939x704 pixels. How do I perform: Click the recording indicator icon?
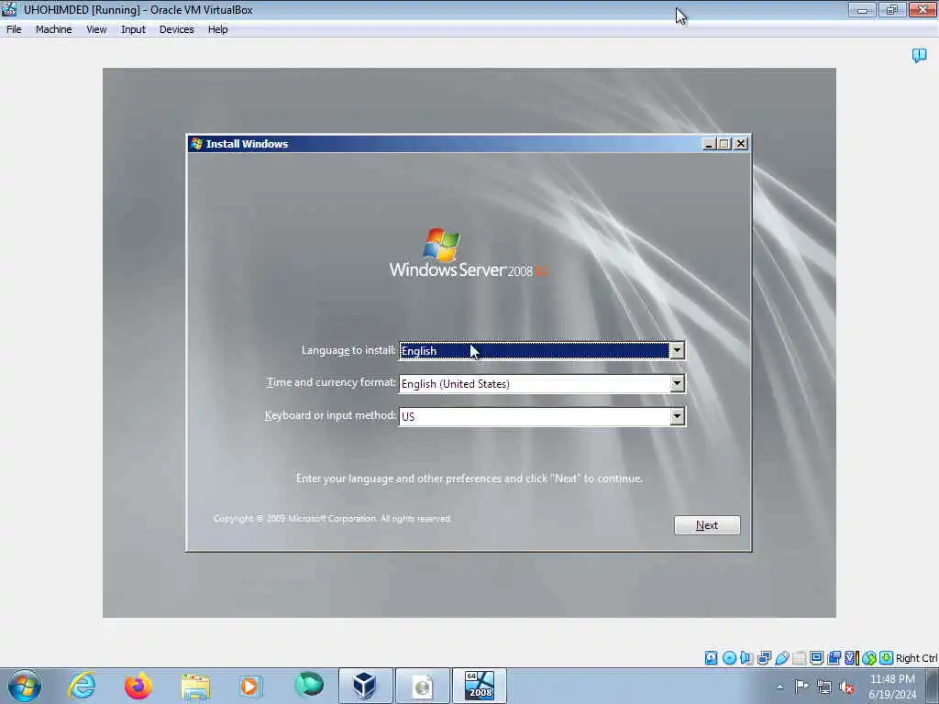tap(834, 658)
